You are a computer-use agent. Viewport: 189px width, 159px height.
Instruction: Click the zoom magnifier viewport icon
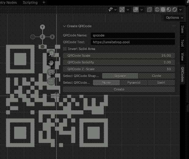point(51,54)
